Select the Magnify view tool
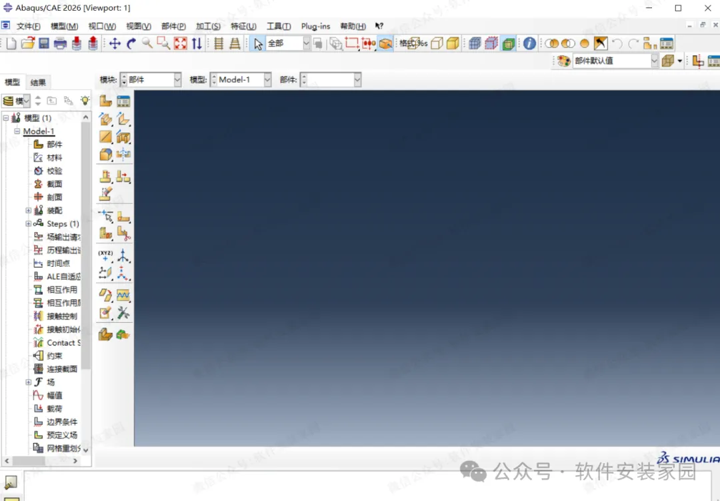Viewport: 720px width, 501px height. (147, 43)
